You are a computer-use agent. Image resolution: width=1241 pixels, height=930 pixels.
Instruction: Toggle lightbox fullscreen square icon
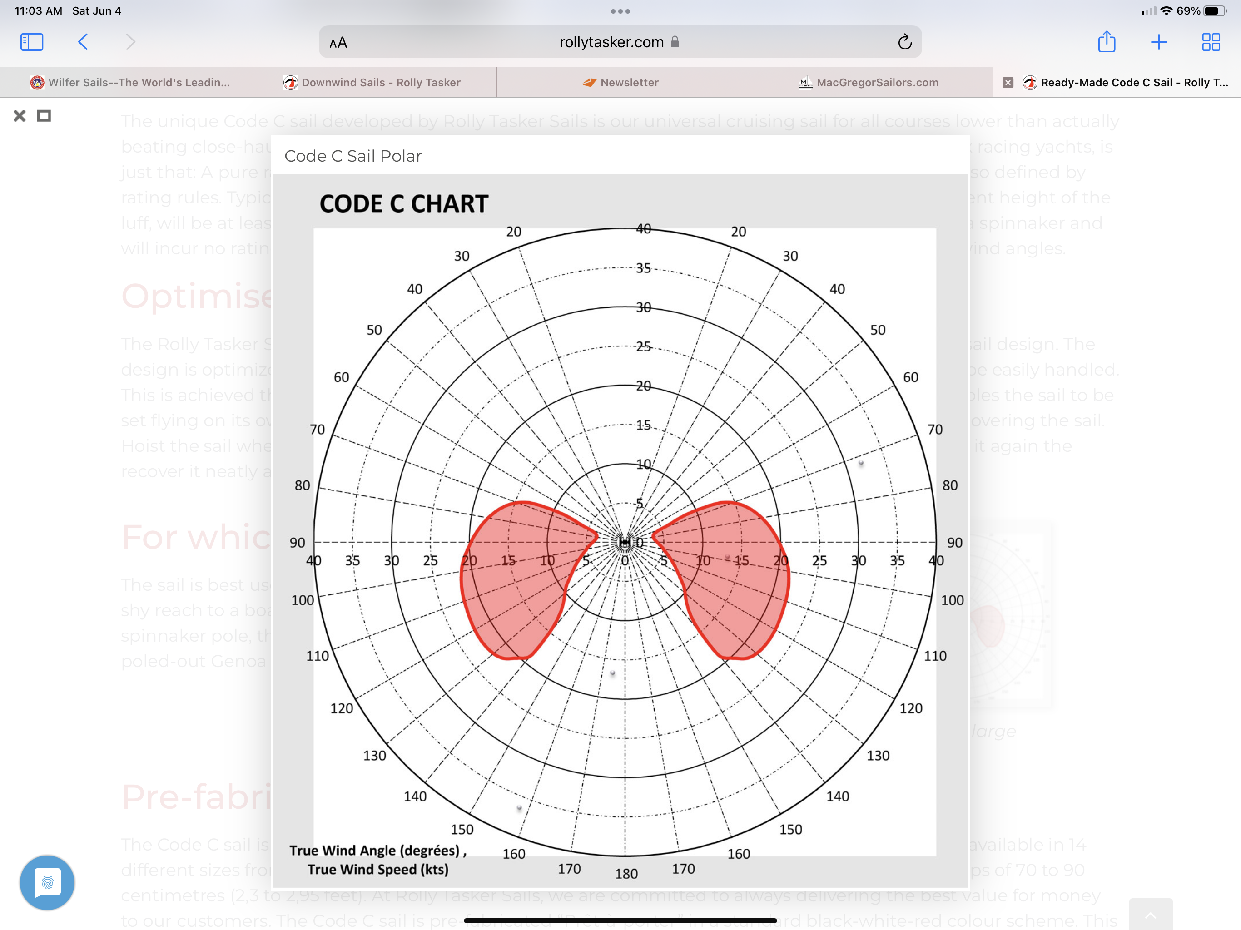point(44,116)
